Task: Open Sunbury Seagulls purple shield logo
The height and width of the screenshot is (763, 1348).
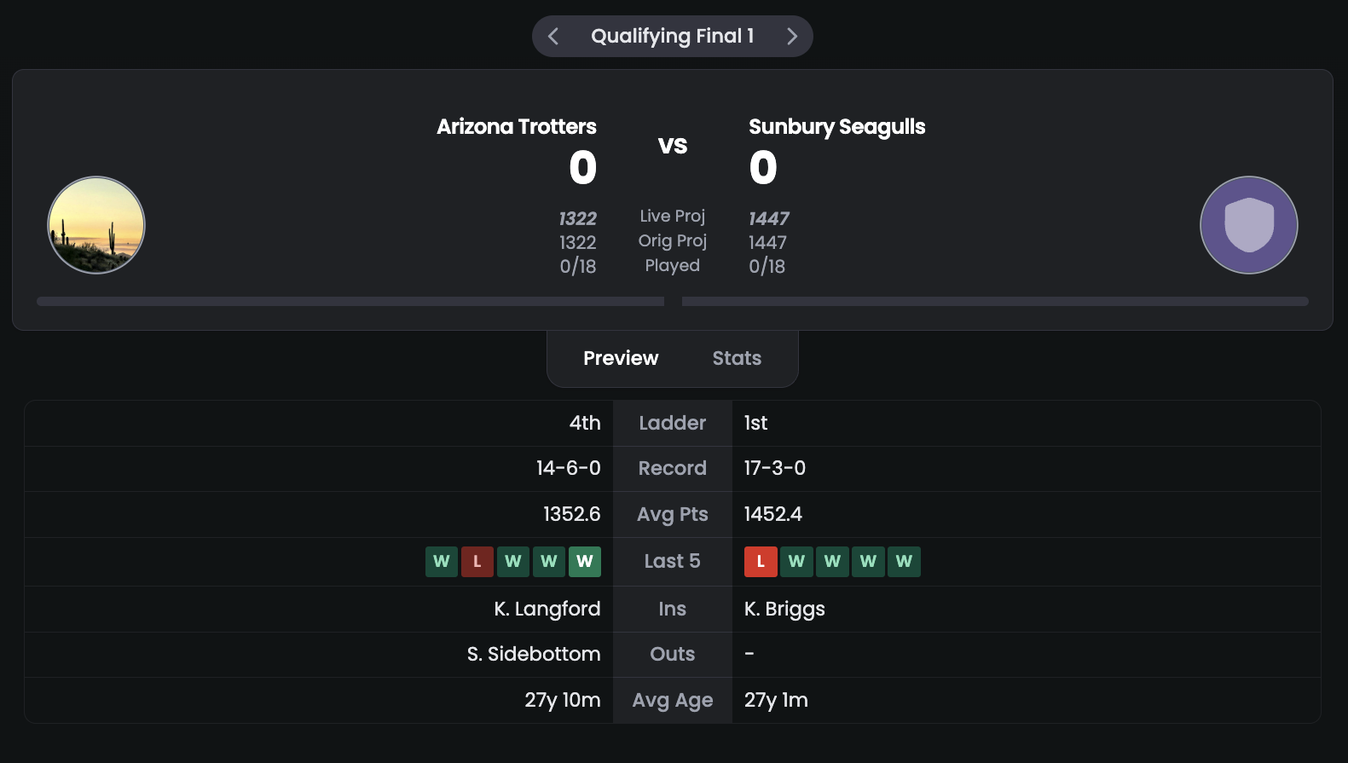Action: click(x=1249, y=225)
